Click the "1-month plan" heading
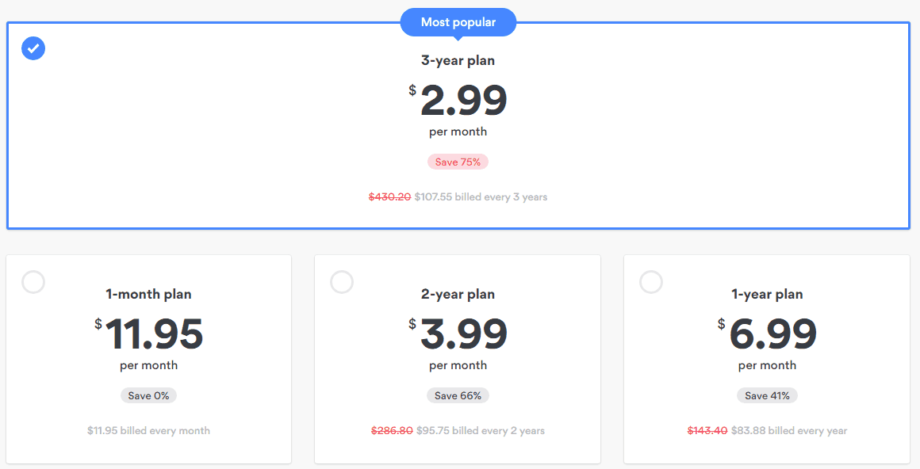920x469 pixels. tap(148, 294)
